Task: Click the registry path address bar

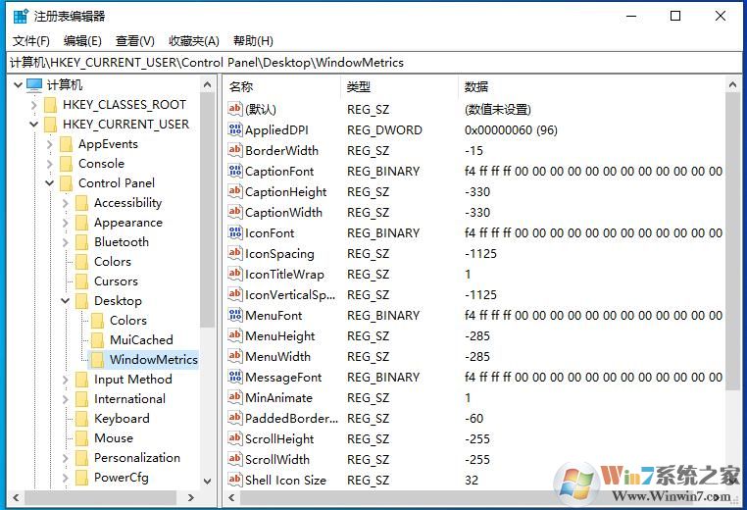Action: [373, 63]
